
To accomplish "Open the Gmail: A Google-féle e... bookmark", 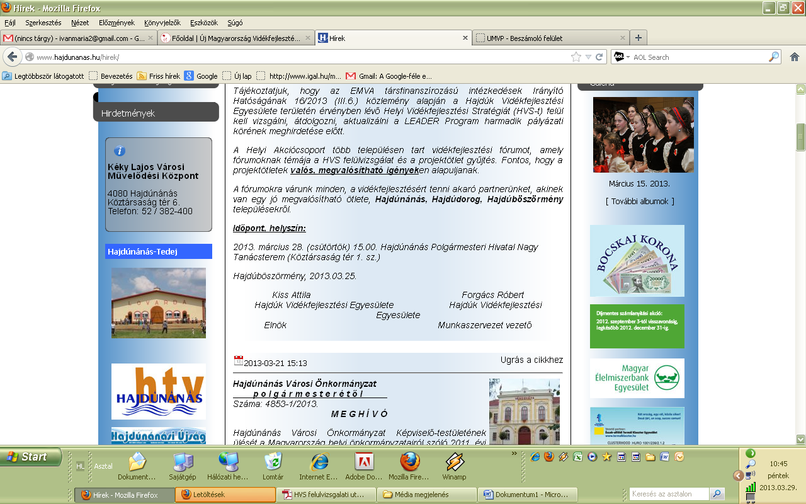I will (389, 76).
